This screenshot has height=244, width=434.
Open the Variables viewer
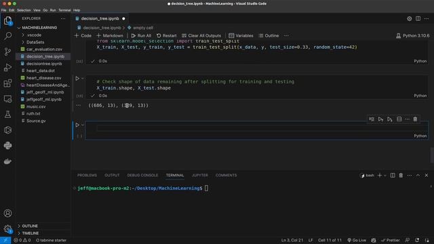pos(241,36)
